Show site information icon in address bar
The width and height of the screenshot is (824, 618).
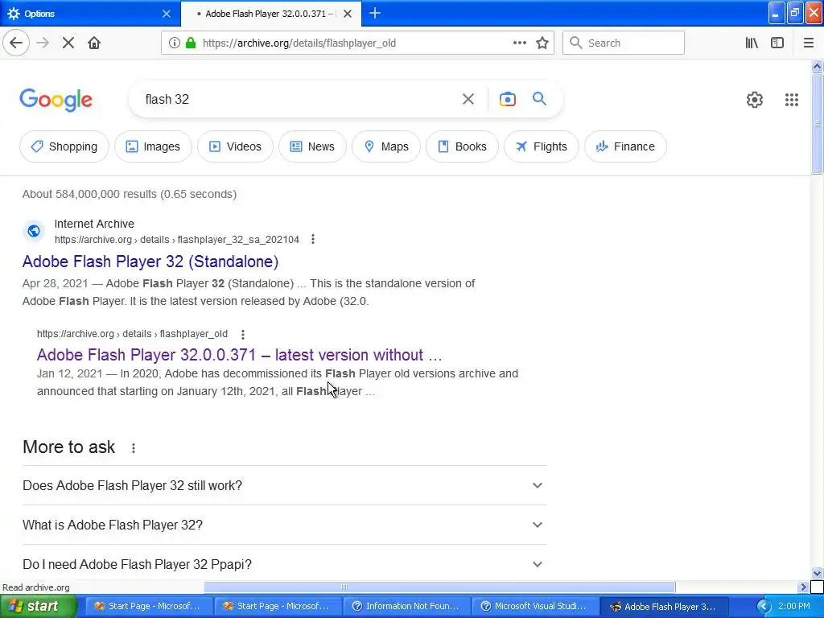[x=174, y=43]
